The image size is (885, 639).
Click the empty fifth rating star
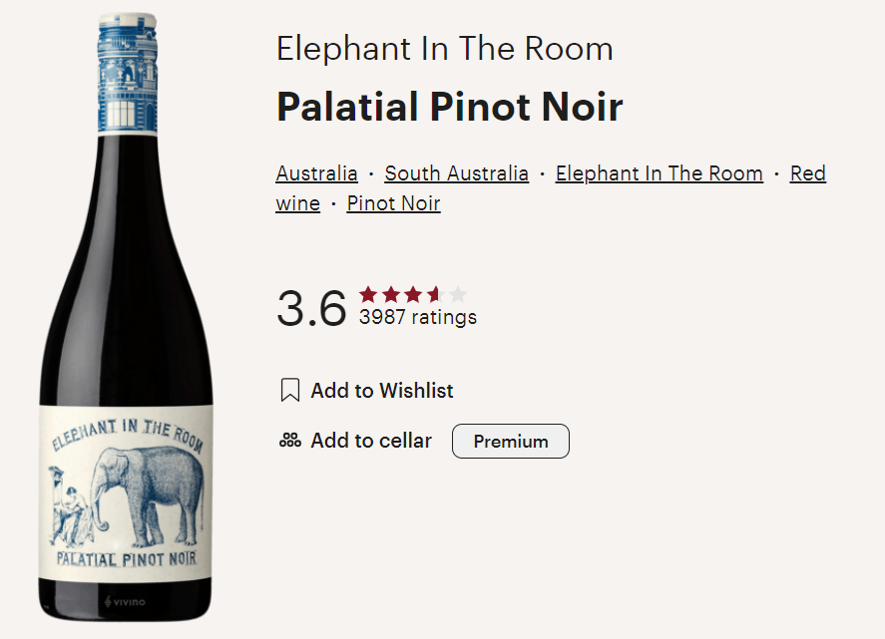(x=458, y=294)
